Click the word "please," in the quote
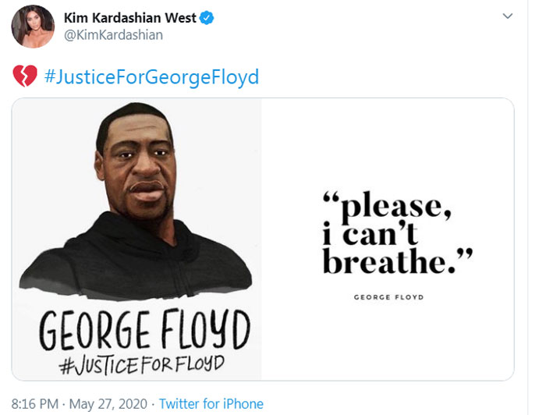This screenshot has height=415, width=546. tap(396, 207)
